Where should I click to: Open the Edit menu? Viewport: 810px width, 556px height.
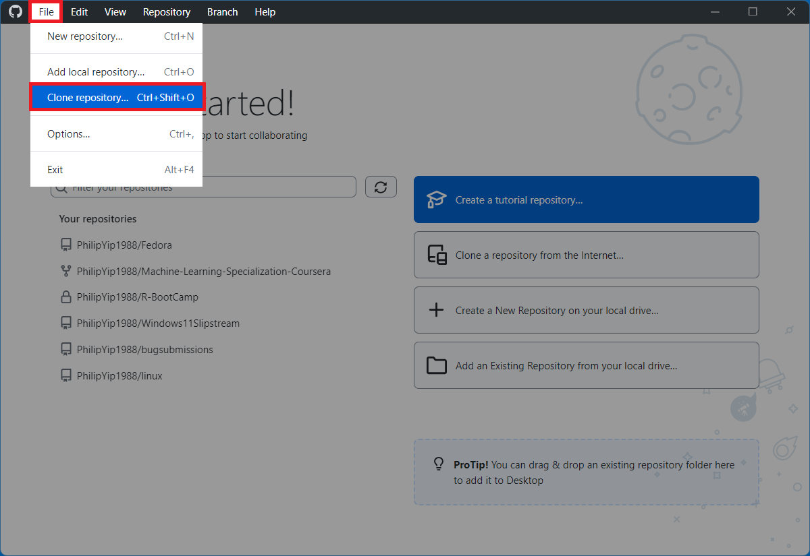pyautogui.click(x=79, y=12)
